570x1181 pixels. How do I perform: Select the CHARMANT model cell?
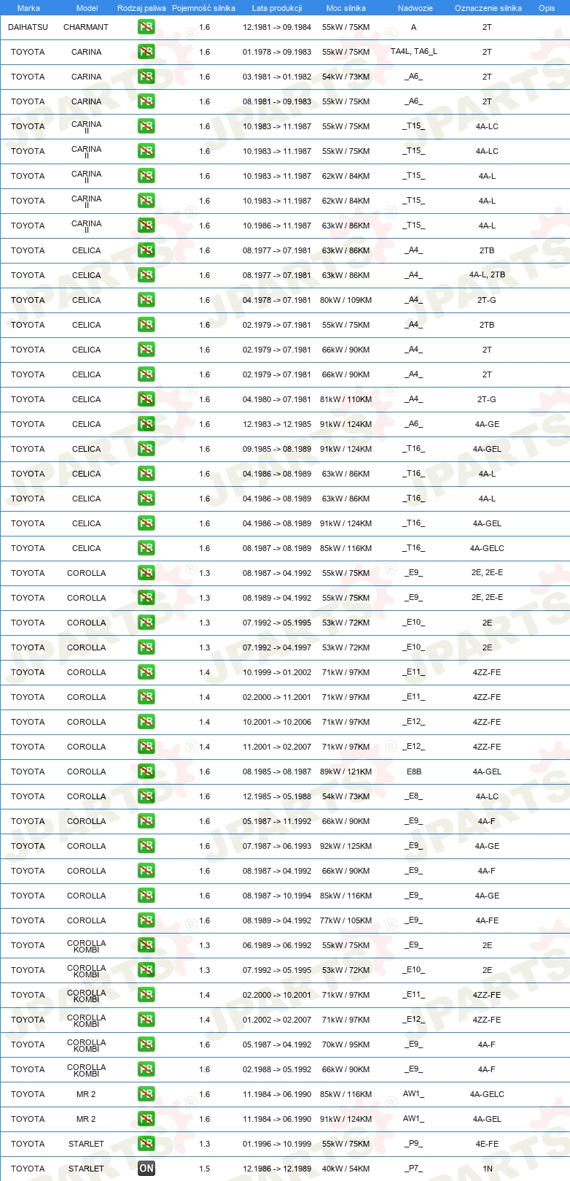(86, 27)
